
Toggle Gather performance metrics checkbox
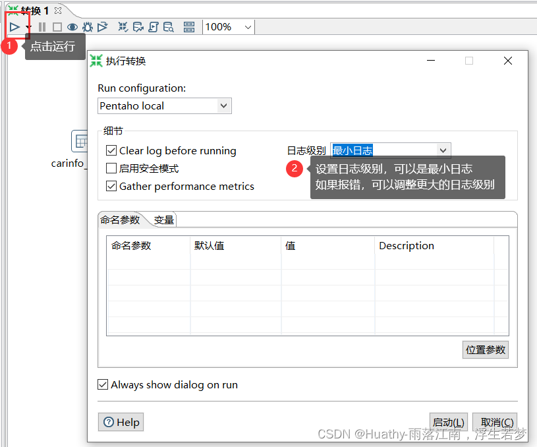(111, 186)
